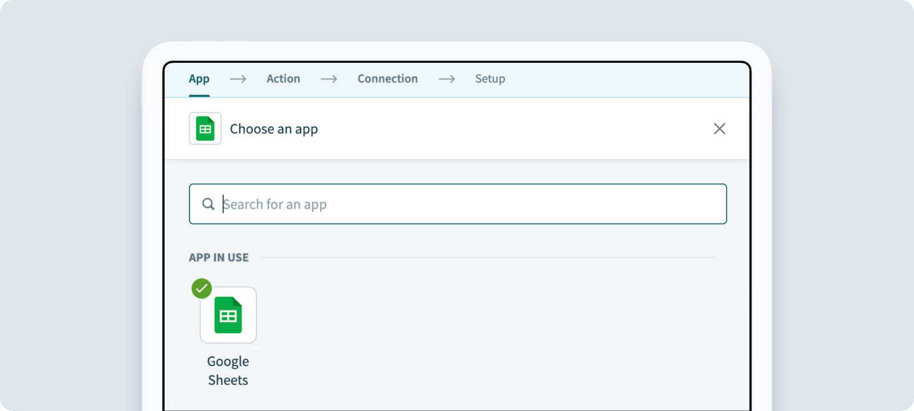The image size is (914, 411).
Task: Click the underline indicator beneath App tab
Action: [199, 95]
